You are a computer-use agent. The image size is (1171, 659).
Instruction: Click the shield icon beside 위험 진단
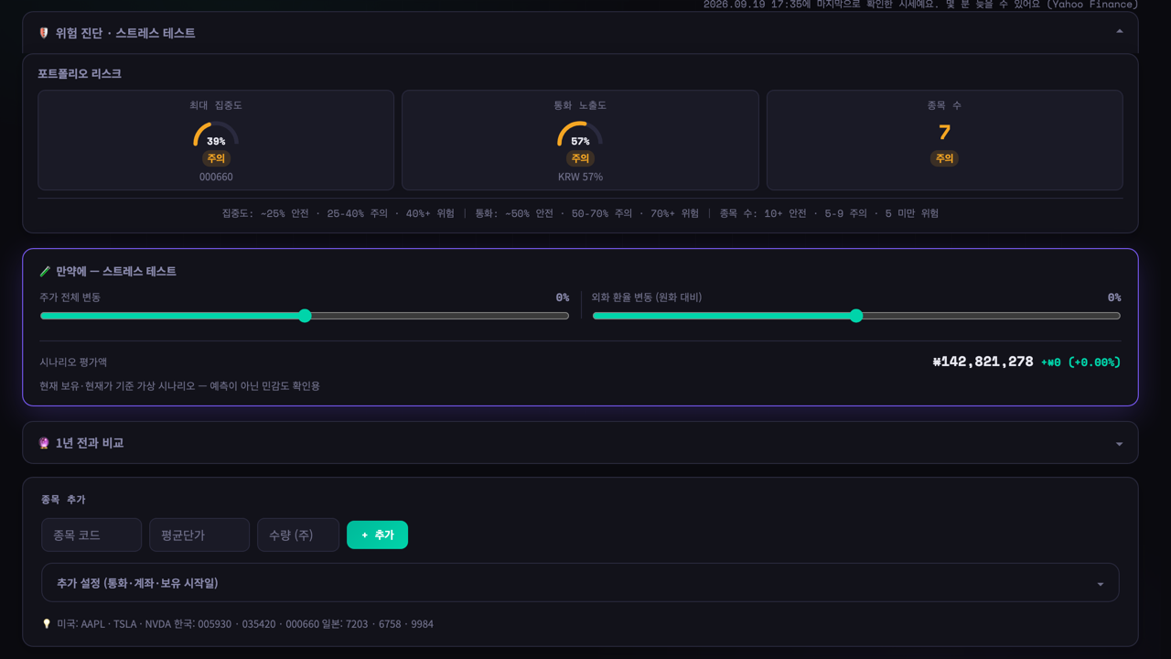point(43,33)
